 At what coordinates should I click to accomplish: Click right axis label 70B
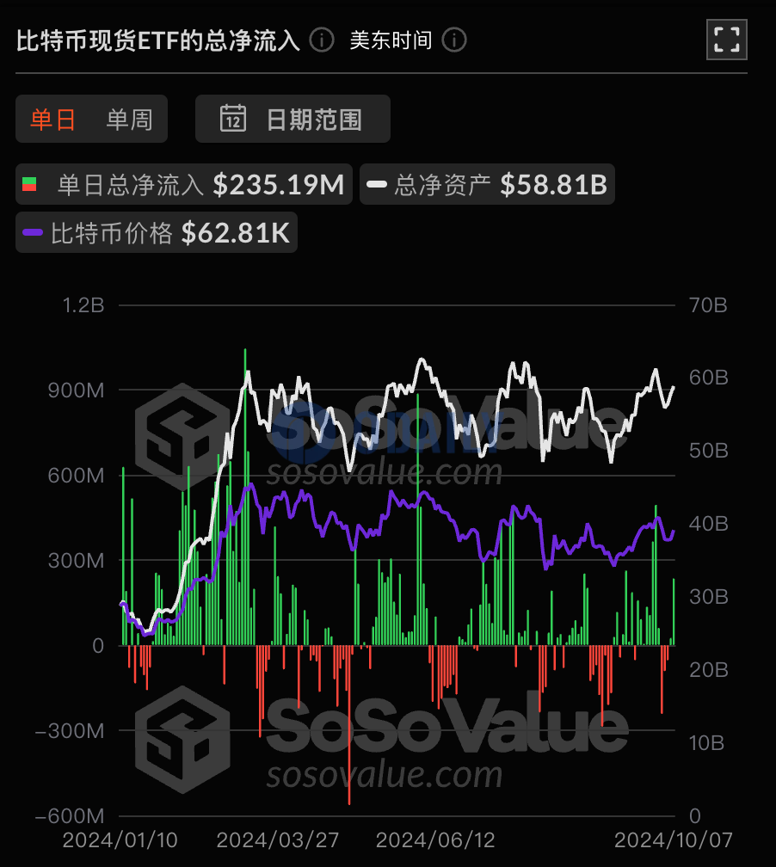708,305
